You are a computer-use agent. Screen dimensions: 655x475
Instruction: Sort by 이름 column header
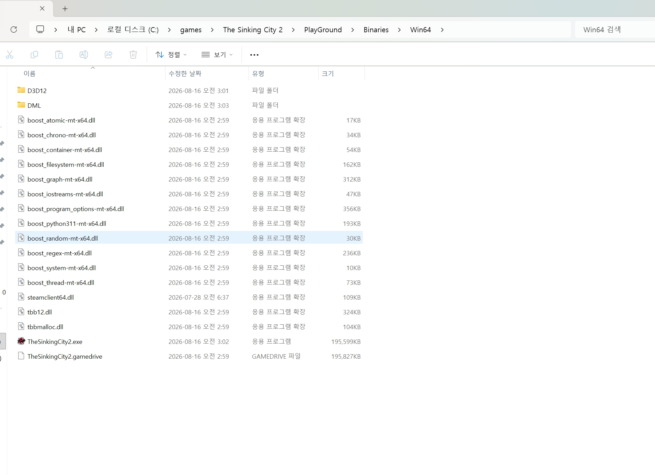(30, 73)
